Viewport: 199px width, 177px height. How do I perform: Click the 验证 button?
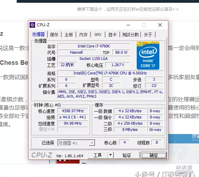127,155
